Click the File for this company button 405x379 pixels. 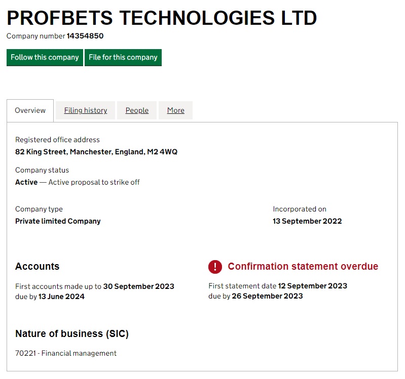(123, 57)
